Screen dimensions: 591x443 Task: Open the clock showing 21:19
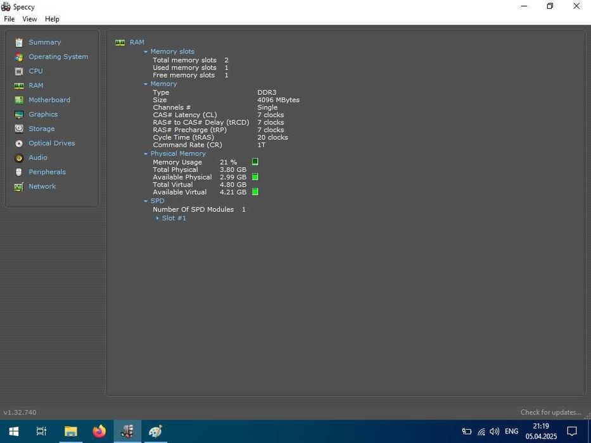click(x=541, y=426)
